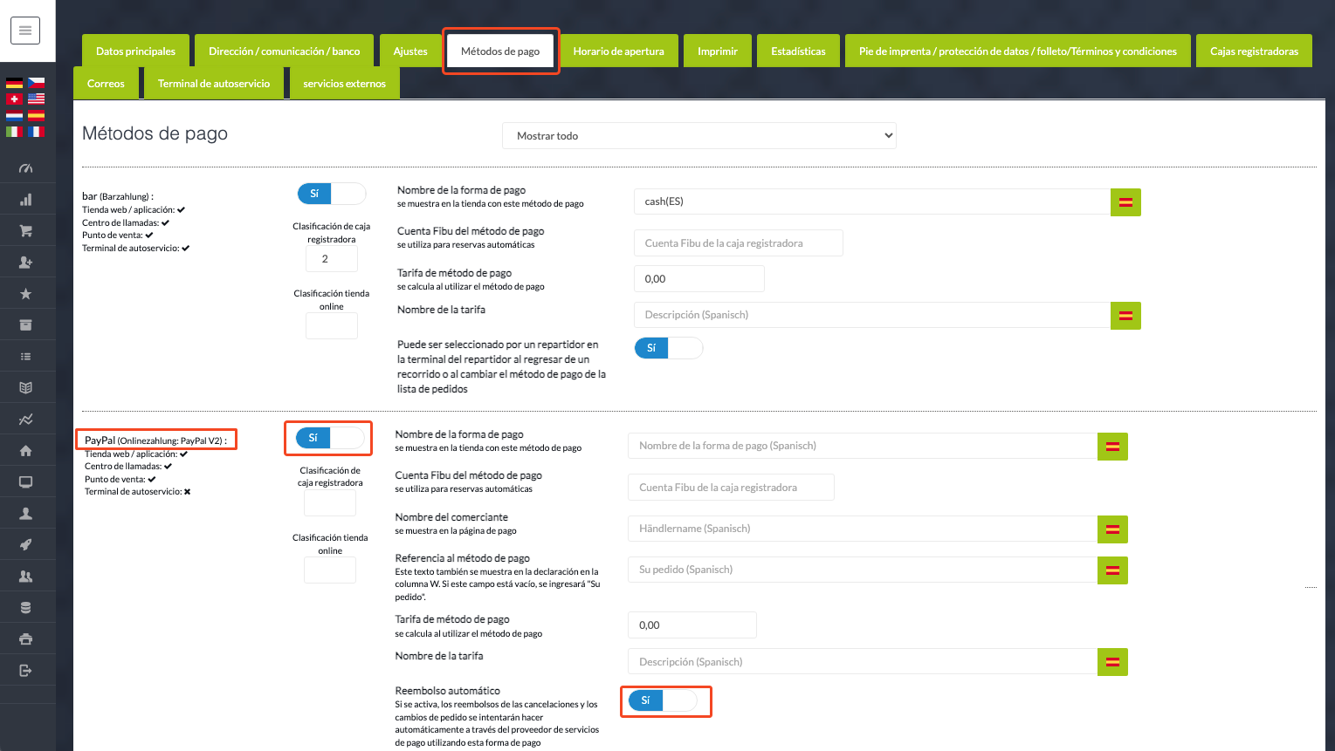Click the user group icon in sidebar
Viewport: 1335px width, 751px height.
[26, 577]
